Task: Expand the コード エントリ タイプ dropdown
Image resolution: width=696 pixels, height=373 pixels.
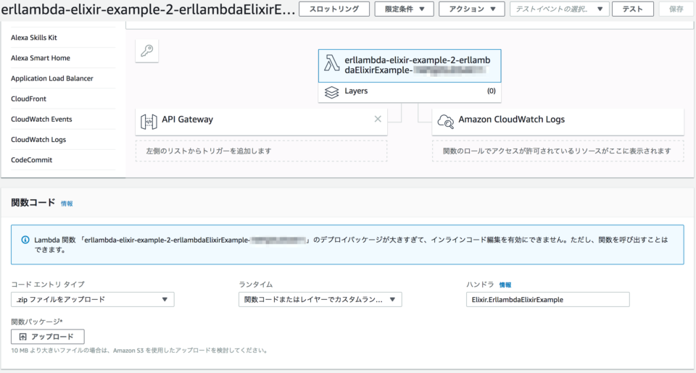Action: [x=93, y=300]
